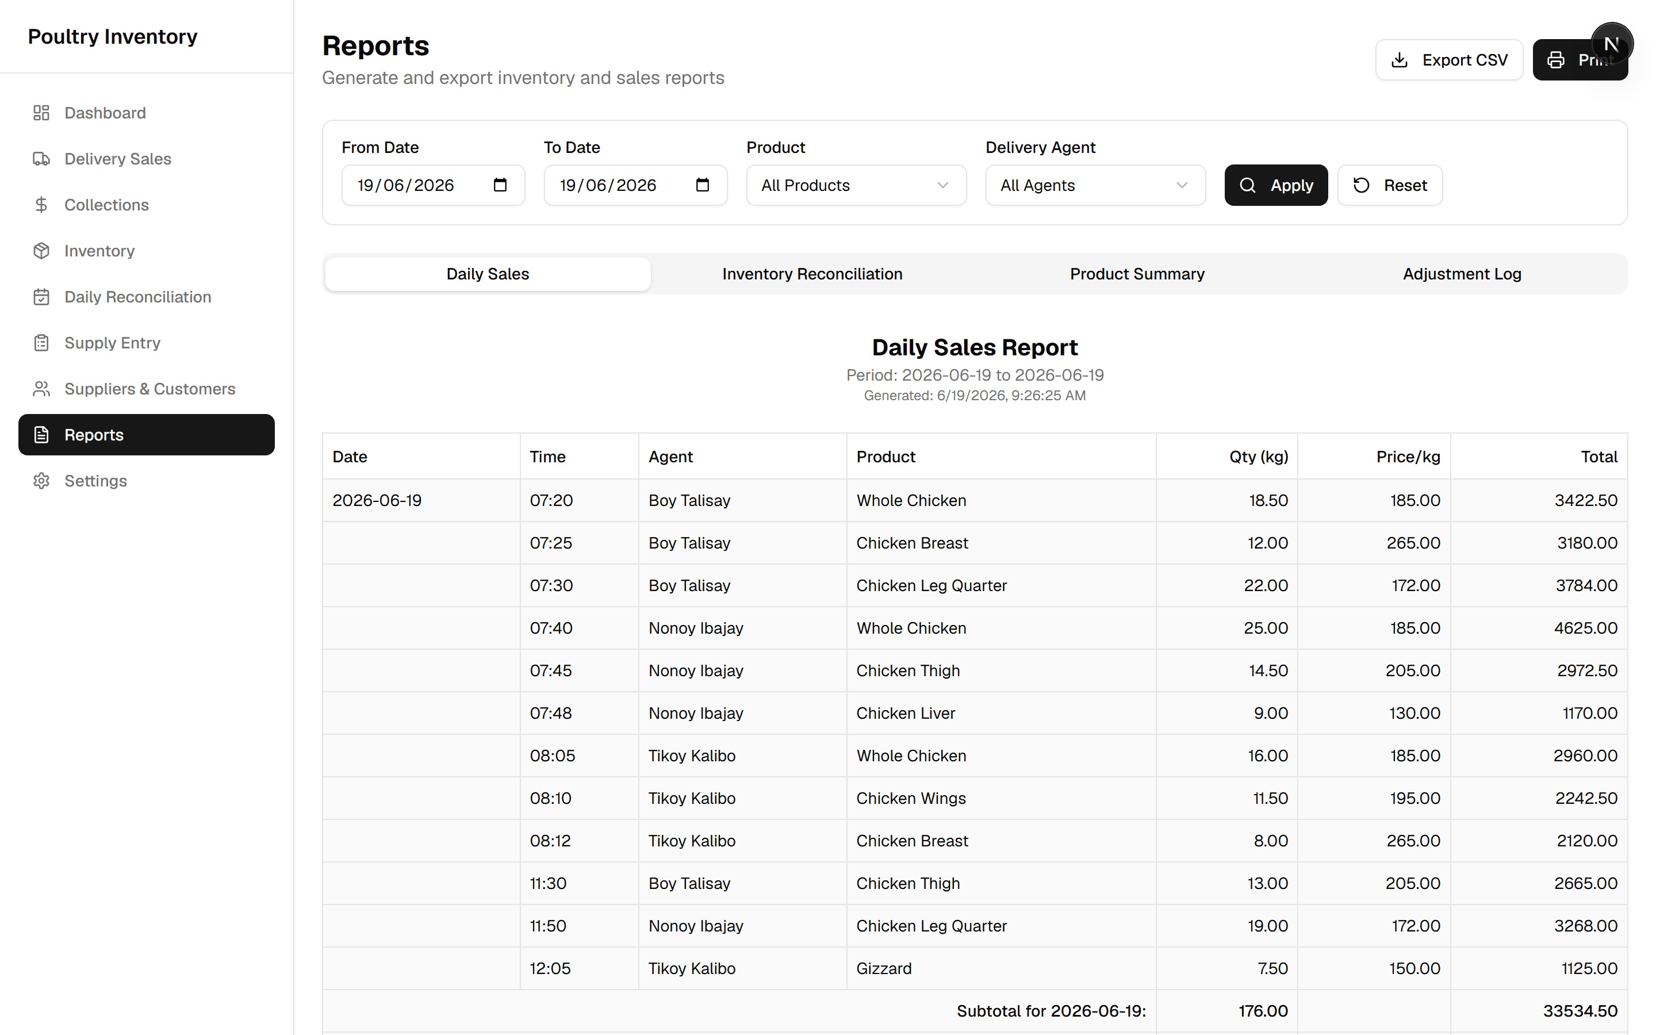Screen dimensions: 1656x1035
Task: Click the N user avatar
Action: [1612, 44]
